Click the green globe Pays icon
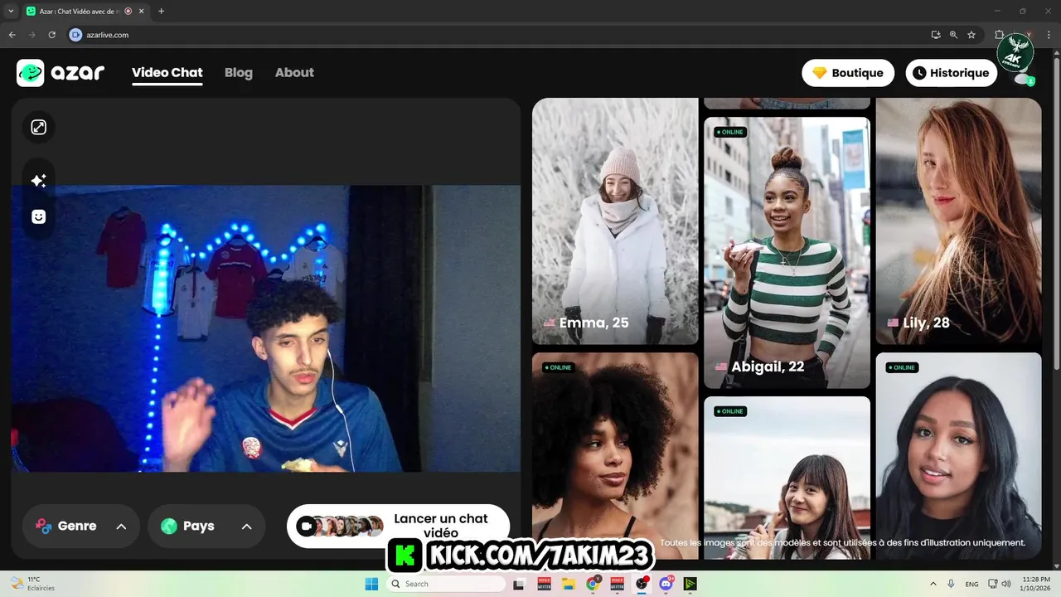 pos(169,526)
